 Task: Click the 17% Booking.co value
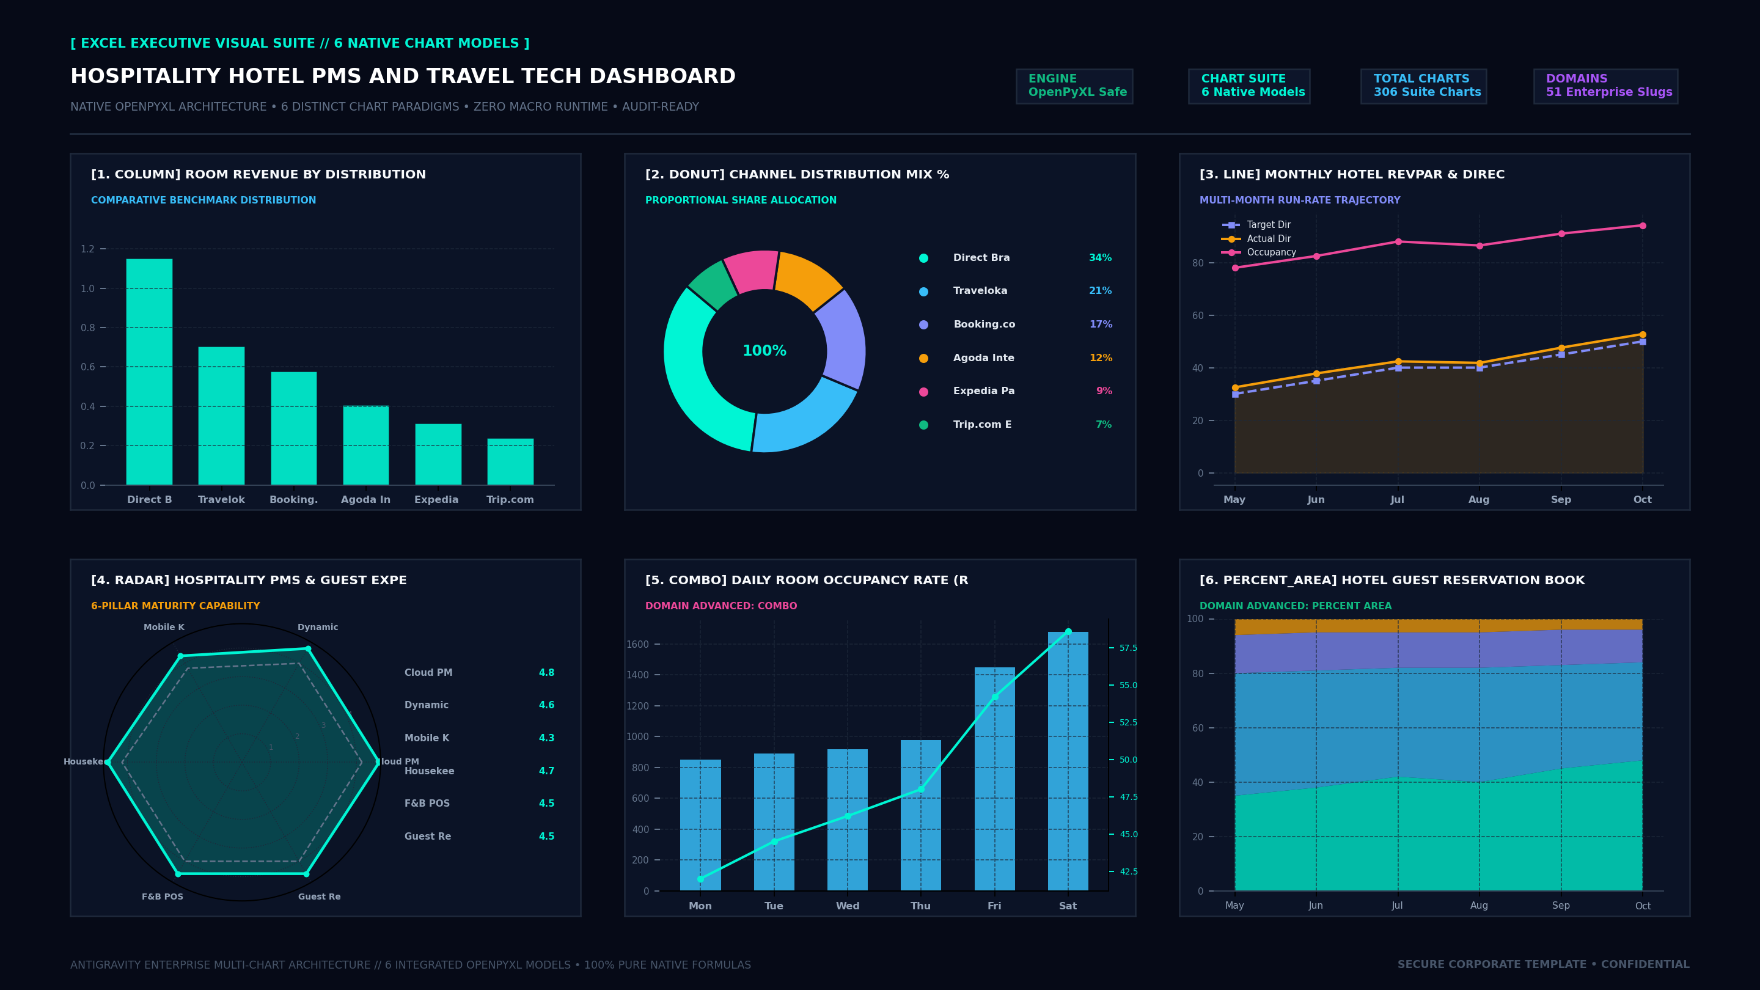[x=1101, y=324]
